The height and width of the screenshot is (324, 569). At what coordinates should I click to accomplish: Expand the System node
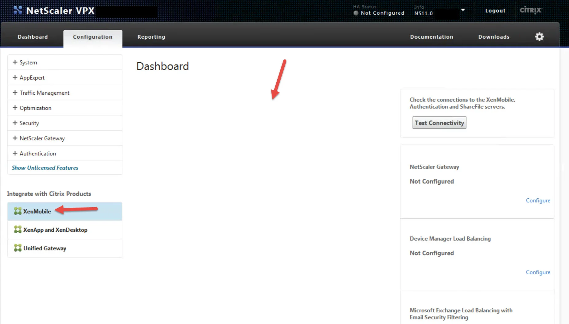(15, 62)
